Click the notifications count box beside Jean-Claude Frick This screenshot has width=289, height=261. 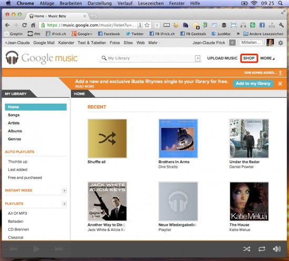click(232, 43)
